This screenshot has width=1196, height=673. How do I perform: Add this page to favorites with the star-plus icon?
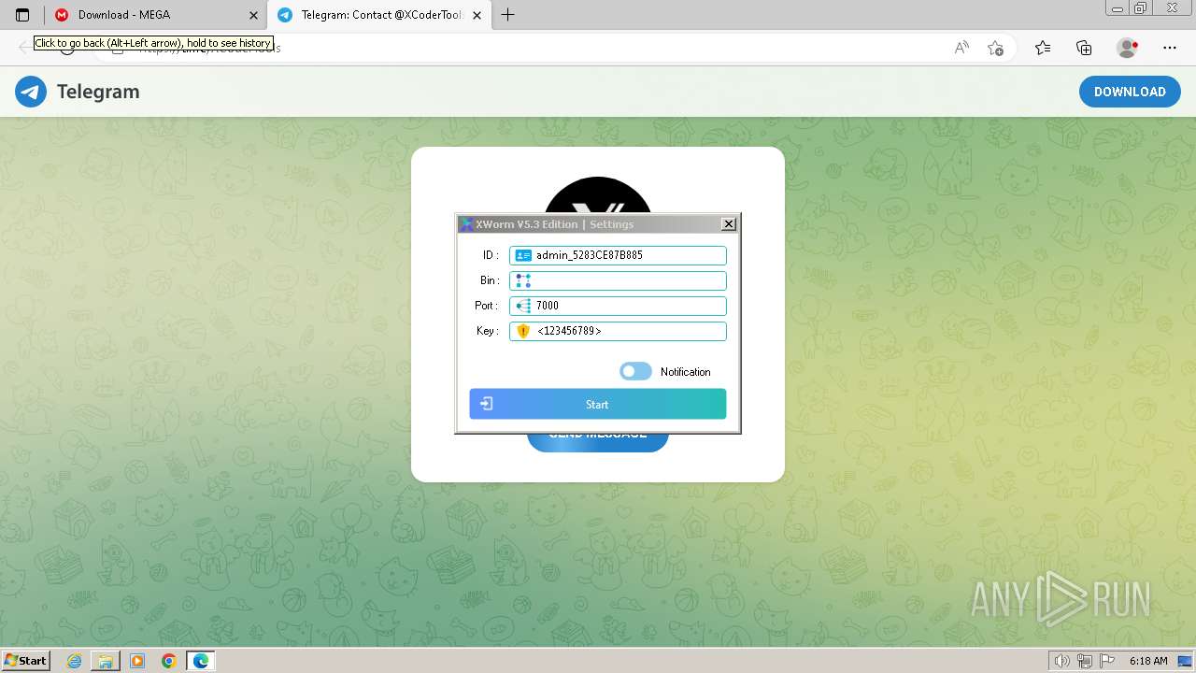point(995,48)
